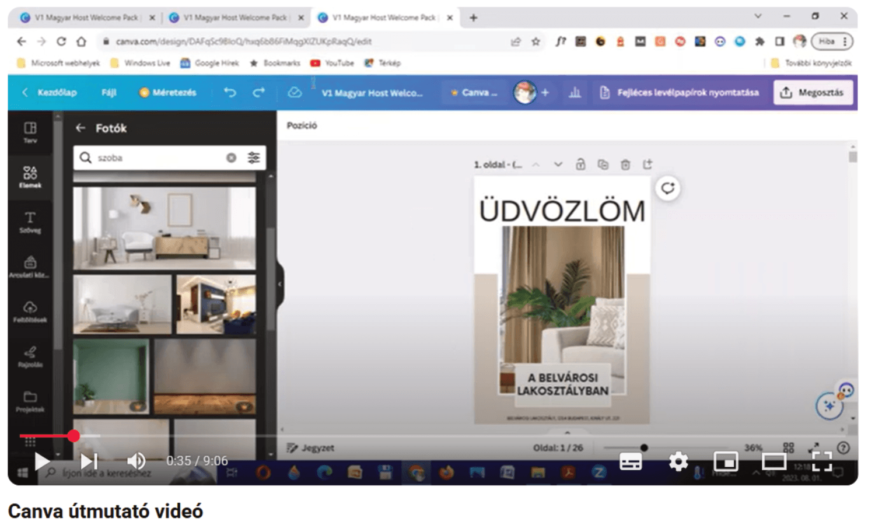Viewport: 875px width, 525px height.
Task: Adjust the Canva zoom slider handle
Action: pos(643,447)
